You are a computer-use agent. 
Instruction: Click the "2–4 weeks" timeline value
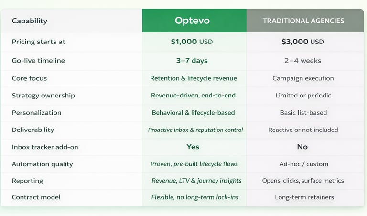[303, 61]
